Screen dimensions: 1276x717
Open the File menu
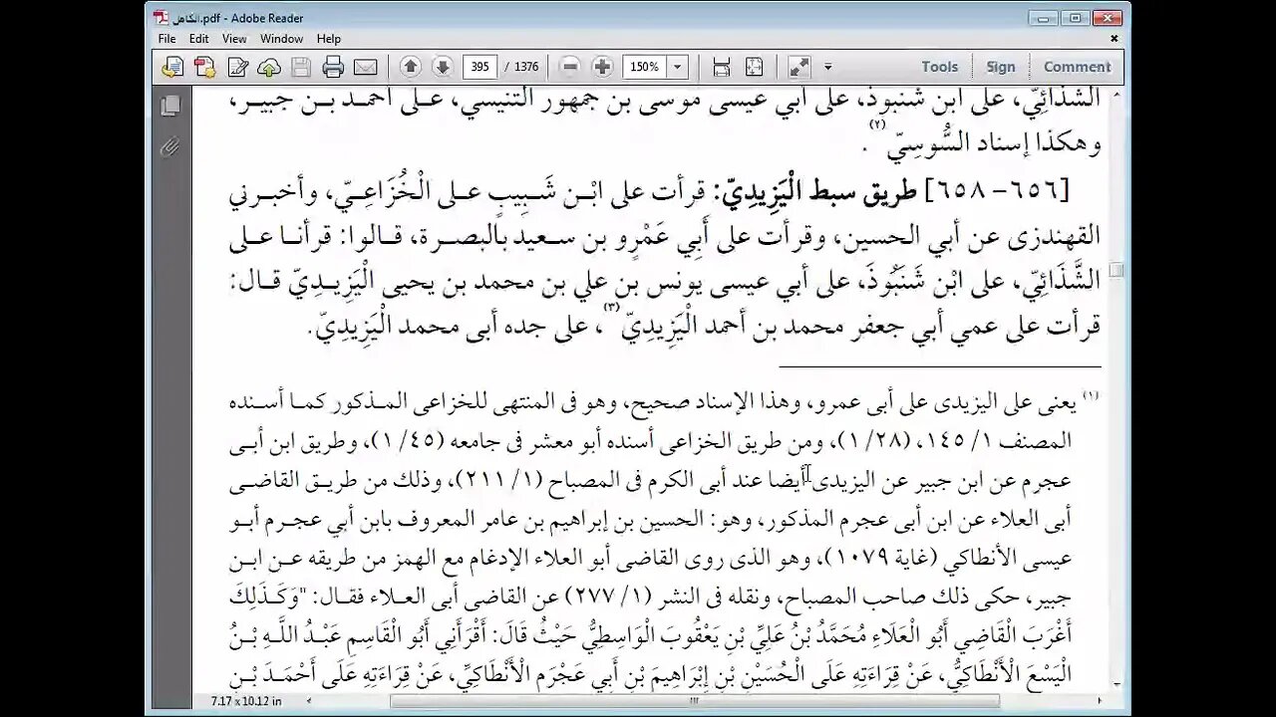pos(166,39)
